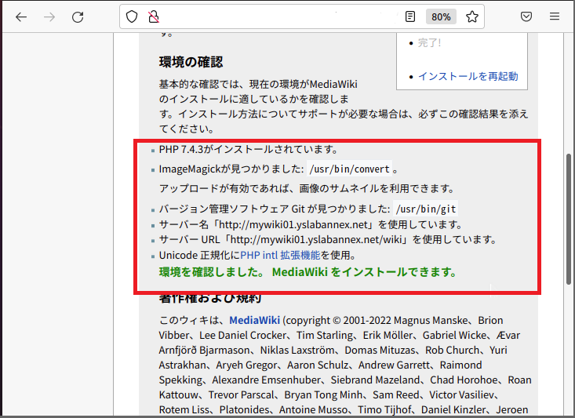Show insecure connection lock info
The height and width of the screenshot is (418, 575).
[x=154, y=17]
